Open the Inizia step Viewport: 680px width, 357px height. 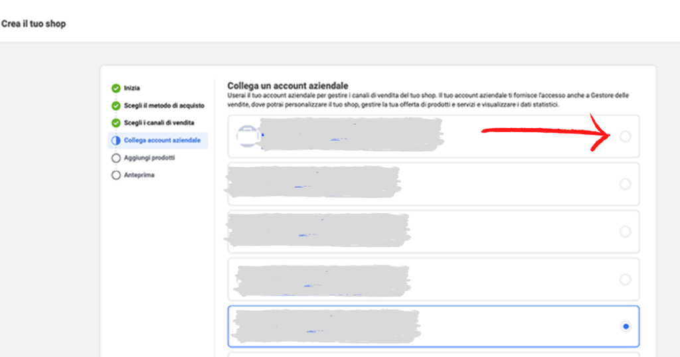[x=132, y=88]
